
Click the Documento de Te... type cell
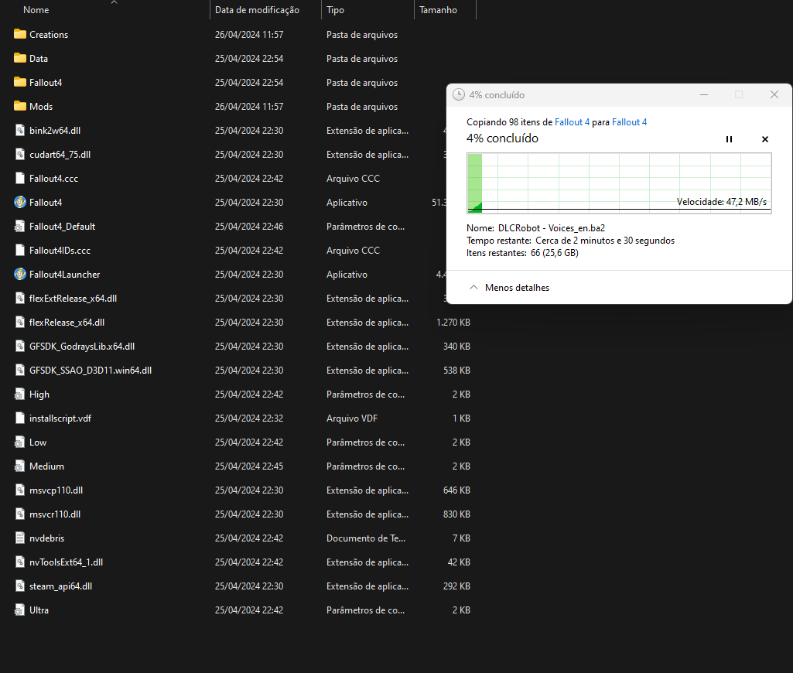366,538
